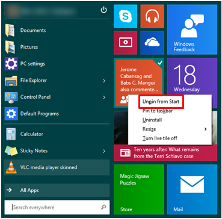Viewport: 222px width, 219px height.
Task: Open the OneDrive cloud tile
Action: pos(152,43)
